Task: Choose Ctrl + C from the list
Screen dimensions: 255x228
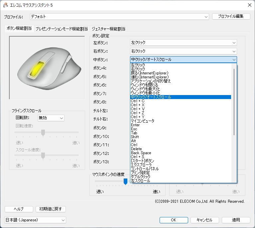Action: (181, 101)
